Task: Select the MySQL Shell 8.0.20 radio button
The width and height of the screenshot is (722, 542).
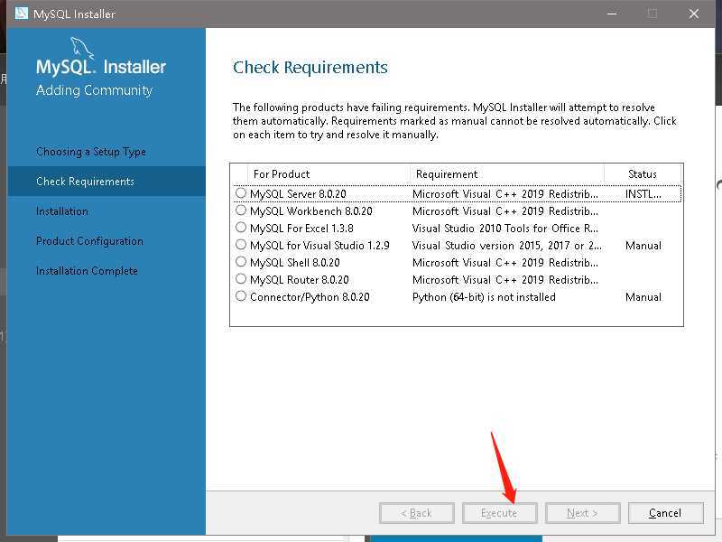Action: [241, 262]
